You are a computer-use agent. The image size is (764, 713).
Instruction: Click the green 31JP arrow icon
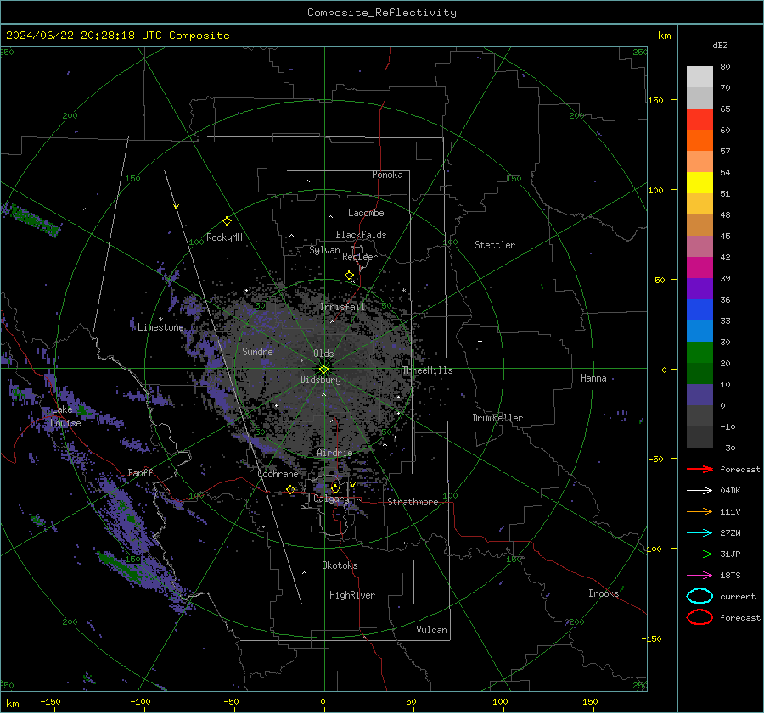pos(699,554)
